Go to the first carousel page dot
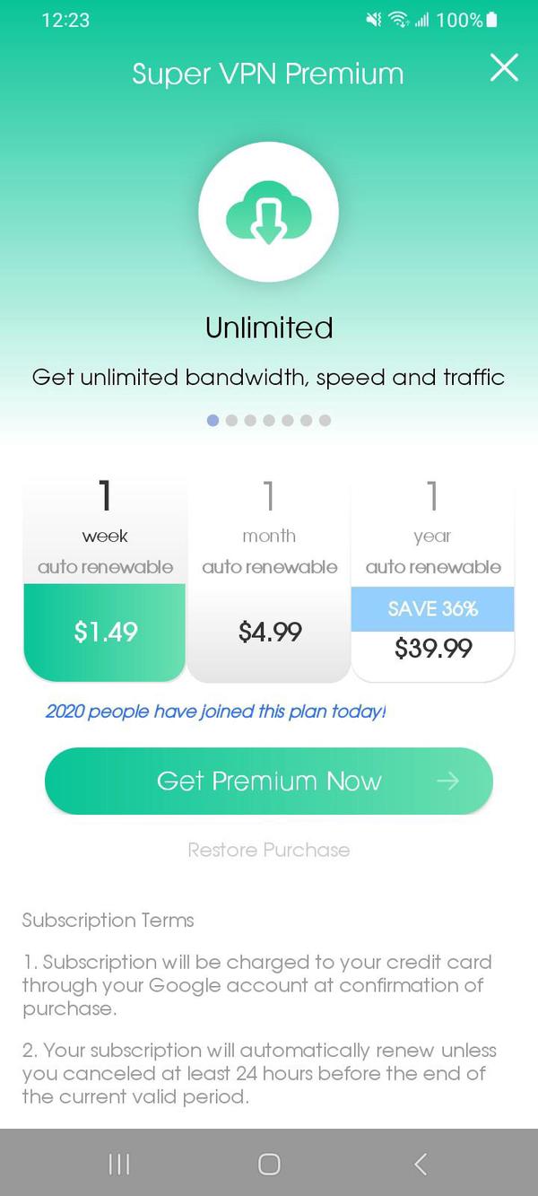This screenshot has height=1196, width=538. 213,420
